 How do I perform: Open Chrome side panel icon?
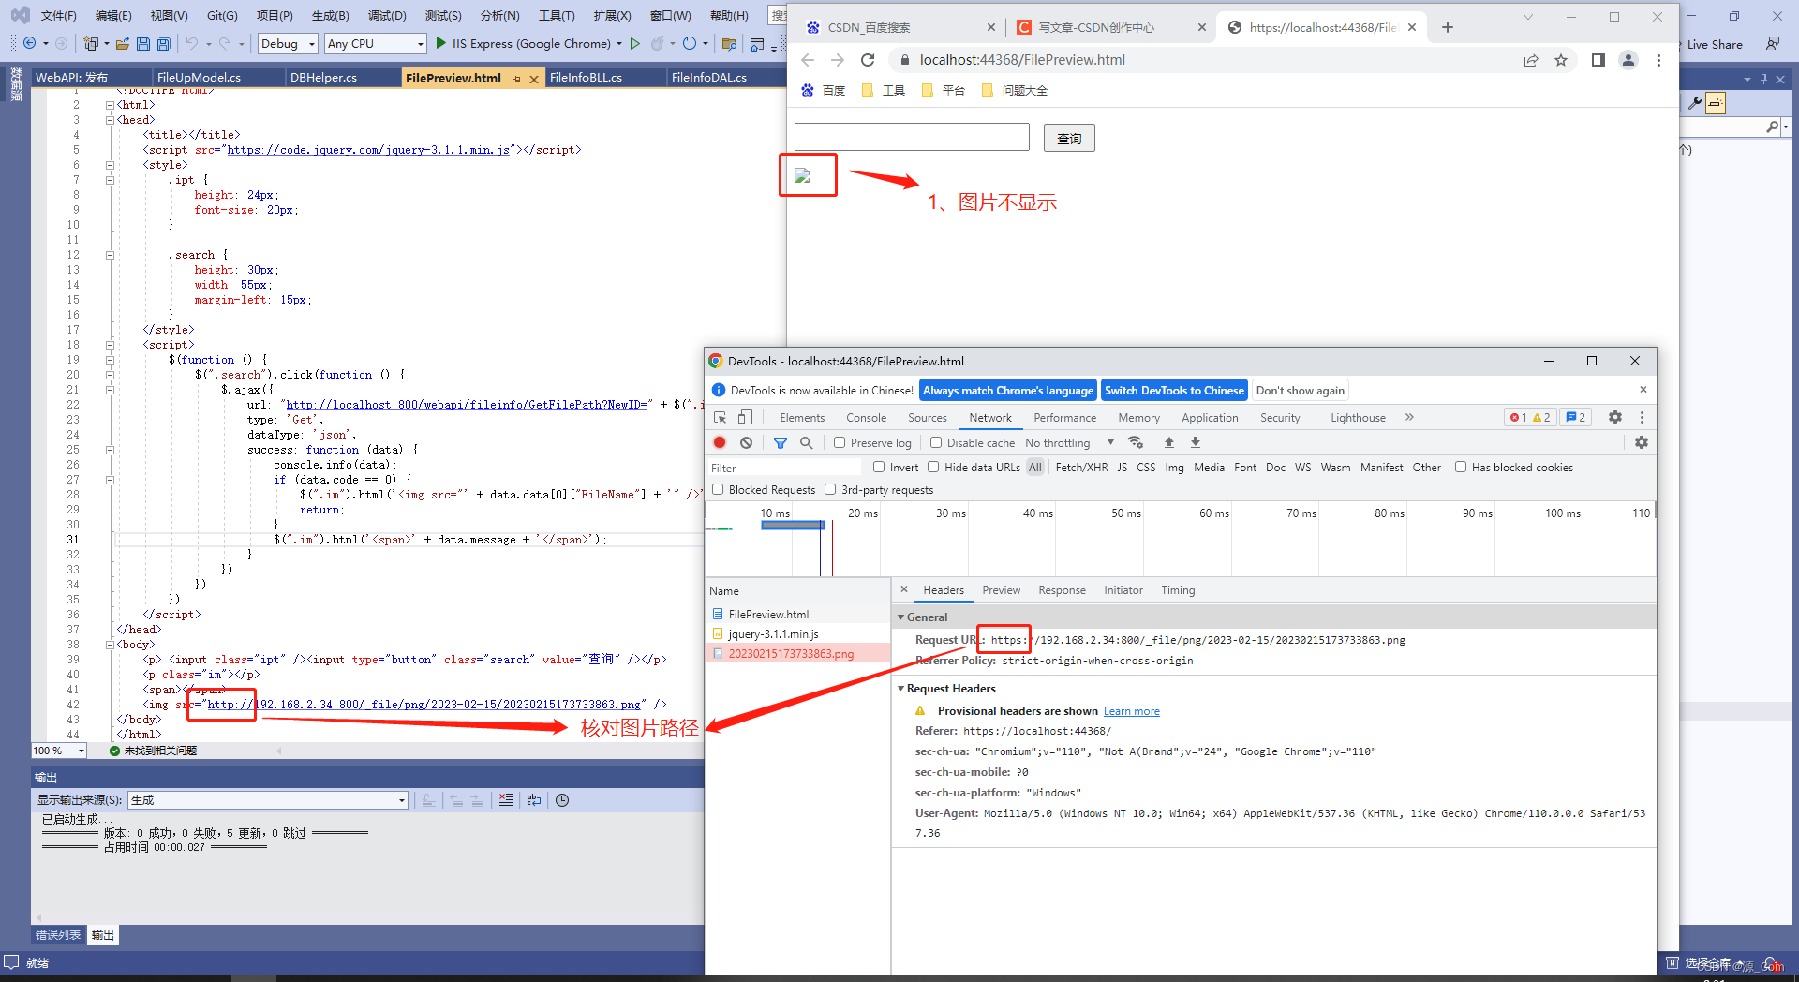pyautogui.click(x=1598, y=60)
